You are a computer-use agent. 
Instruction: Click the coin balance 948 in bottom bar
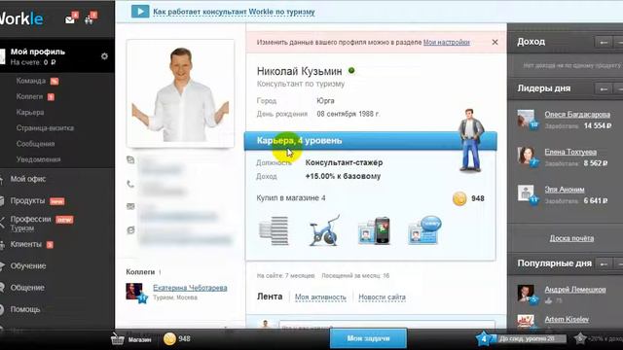point(177,339)
